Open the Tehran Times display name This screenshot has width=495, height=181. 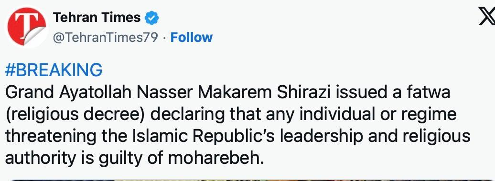coord(97,18)
